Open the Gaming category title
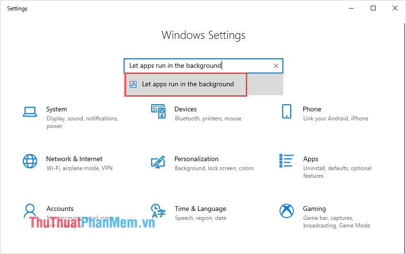Screen dimensions: 406x254 point(314,209)
